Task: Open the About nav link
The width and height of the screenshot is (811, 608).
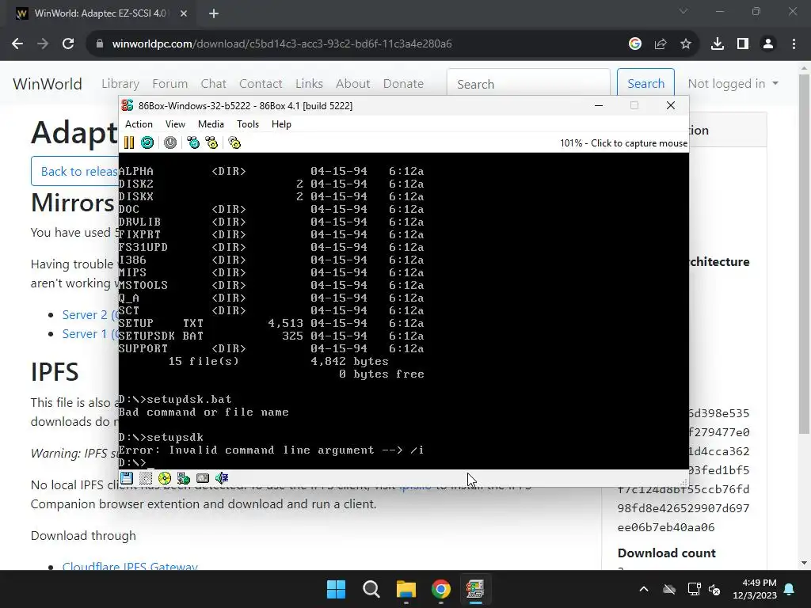Action: click(352, 83)
